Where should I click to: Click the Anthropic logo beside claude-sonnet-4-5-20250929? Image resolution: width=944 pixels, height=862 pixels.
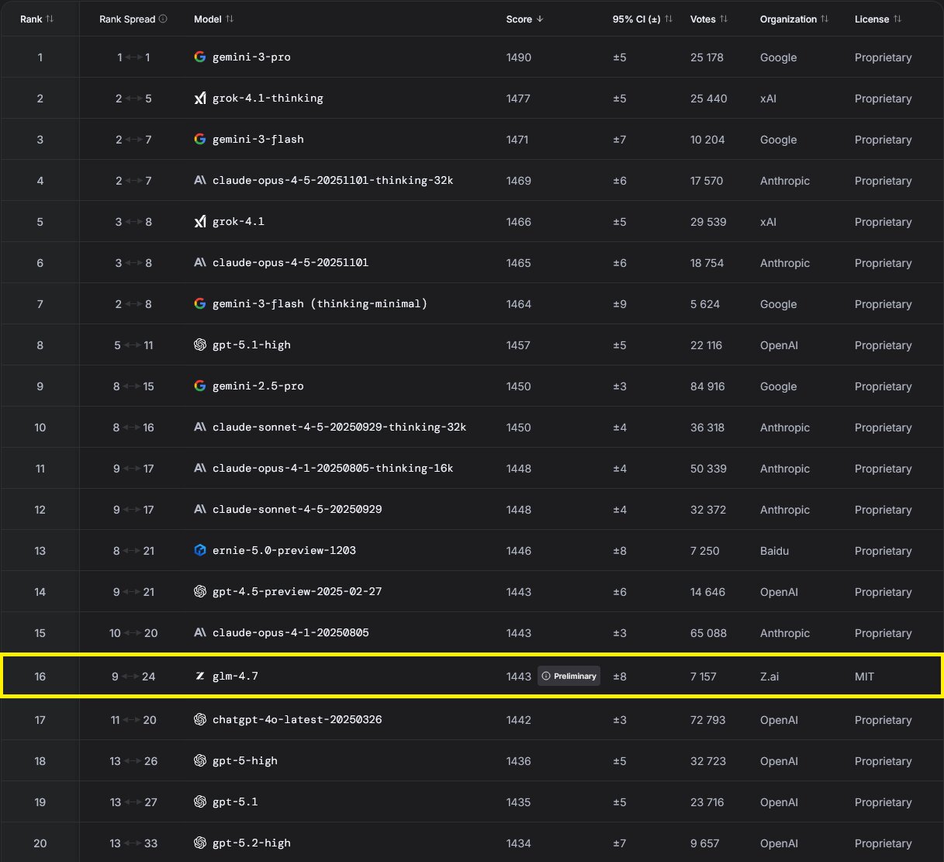pos(200,509)
